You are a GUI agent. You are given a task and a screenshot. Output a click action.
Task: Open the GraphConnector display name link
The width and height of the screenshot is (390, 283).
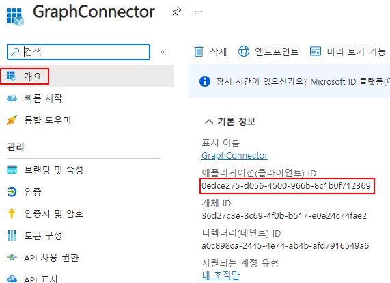[x=234, y=156]
